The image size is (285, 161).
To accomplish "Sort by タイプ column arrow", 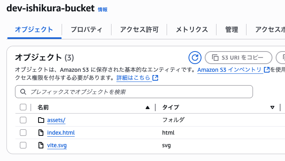I will coord(272,107).
